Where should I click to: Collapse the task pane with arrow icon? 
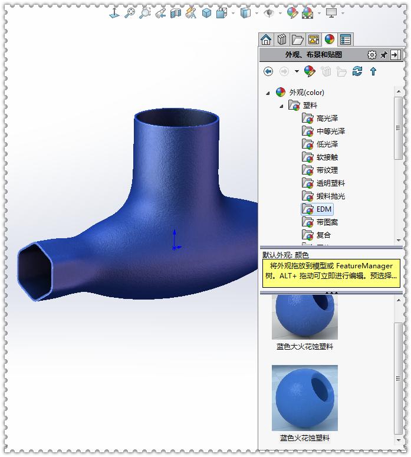click(x=395, y=54)
